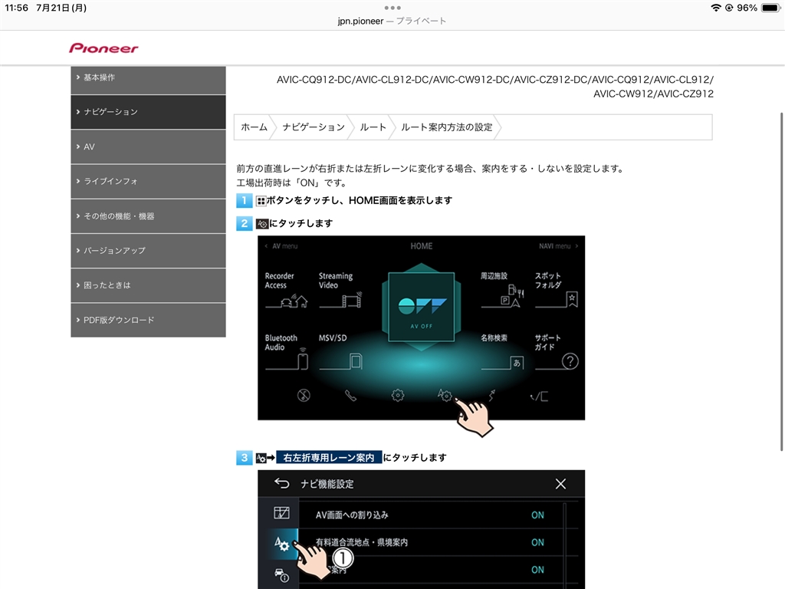Tap the mute/compass icon in HOME bottom row

(x=304, y=395)
